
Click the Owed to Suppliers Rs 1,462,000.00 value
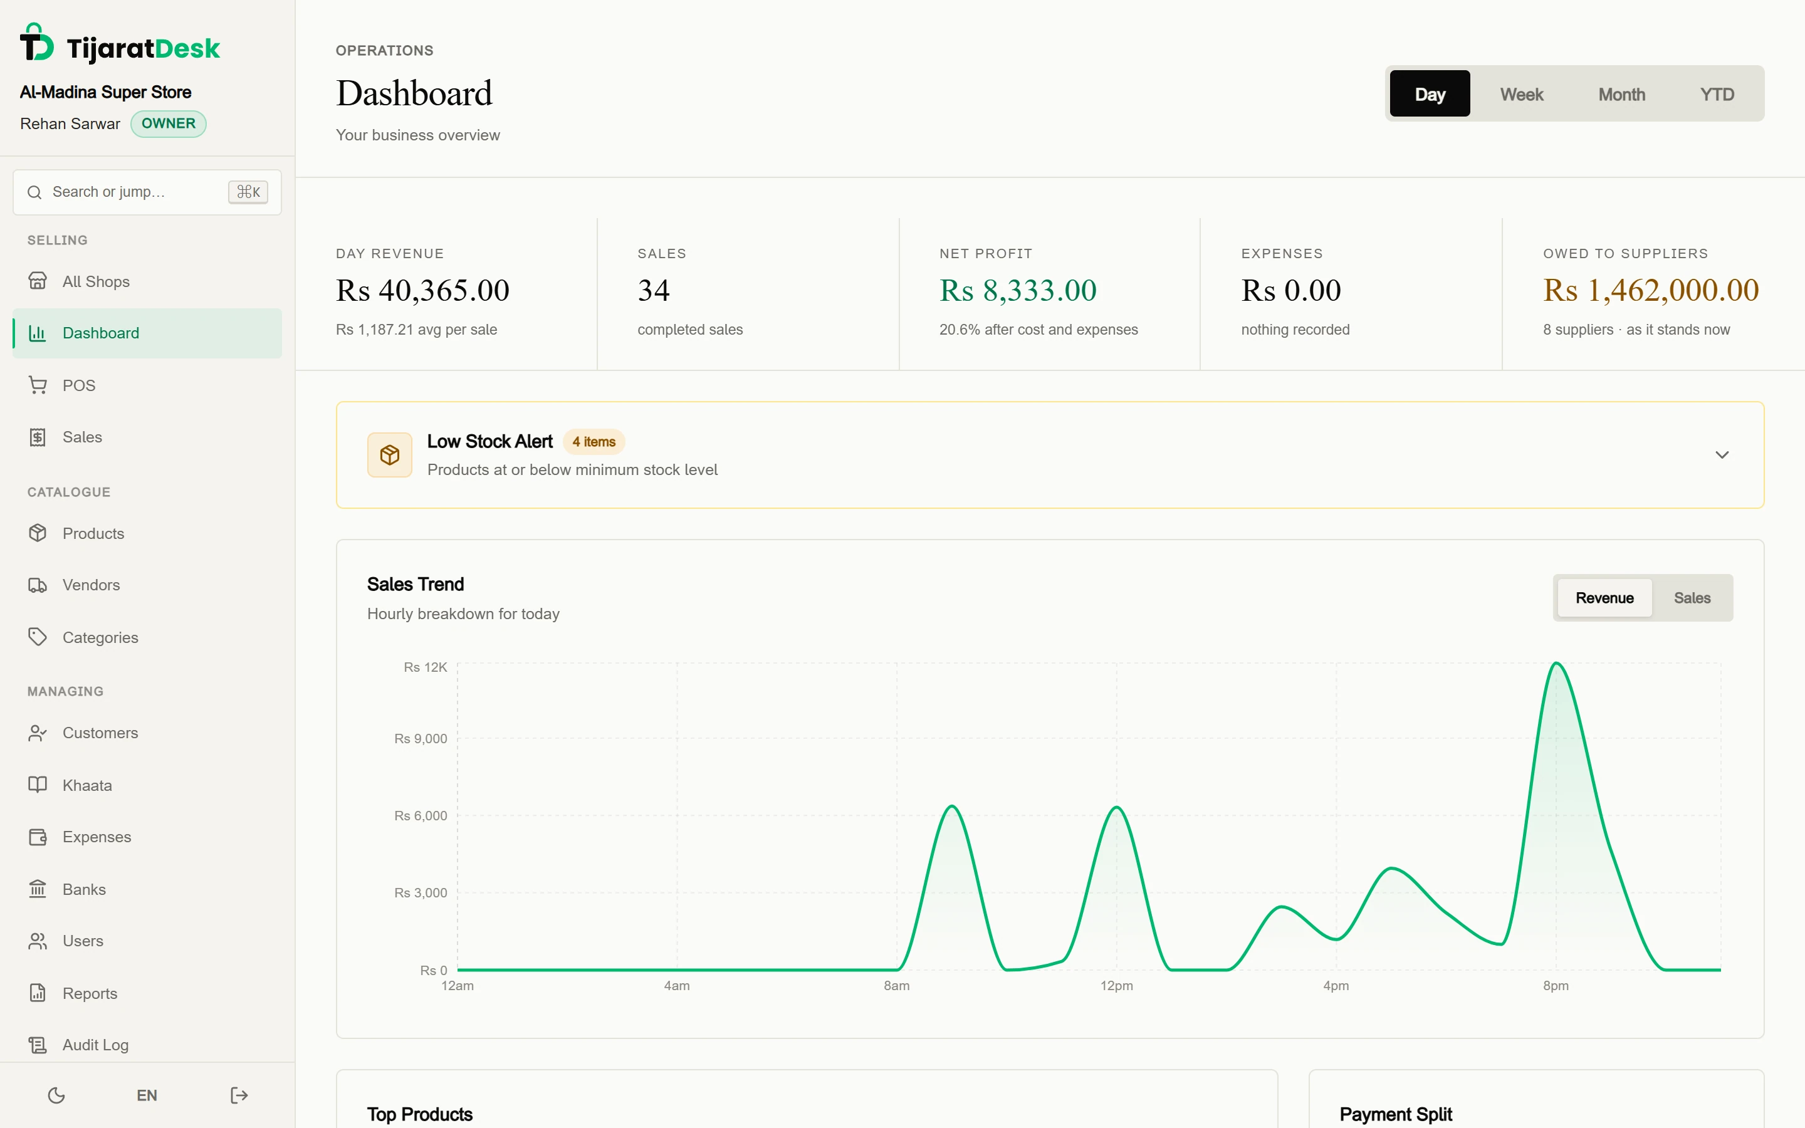click(1651, 290)
